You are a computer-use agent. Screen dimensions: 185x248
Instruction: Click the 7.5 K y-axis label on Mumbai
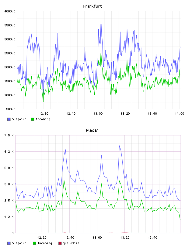click(x=9, y=135)
